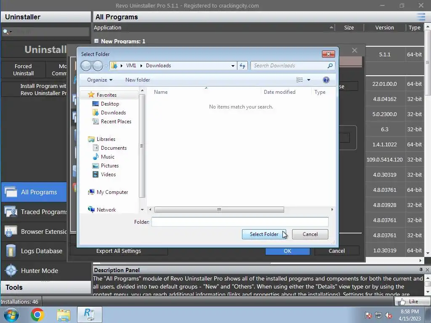This screenshot has height=323, width=431.
Task: Open the Revo hamburger menu icon
Action: 421,17
